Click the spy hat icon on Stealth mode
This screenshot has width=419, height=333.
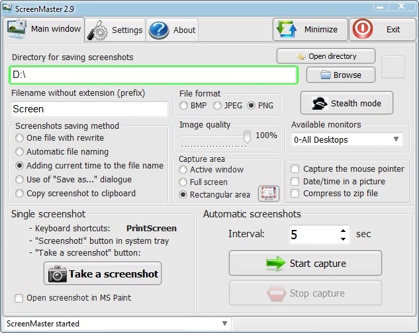click(x=320, y=103)
